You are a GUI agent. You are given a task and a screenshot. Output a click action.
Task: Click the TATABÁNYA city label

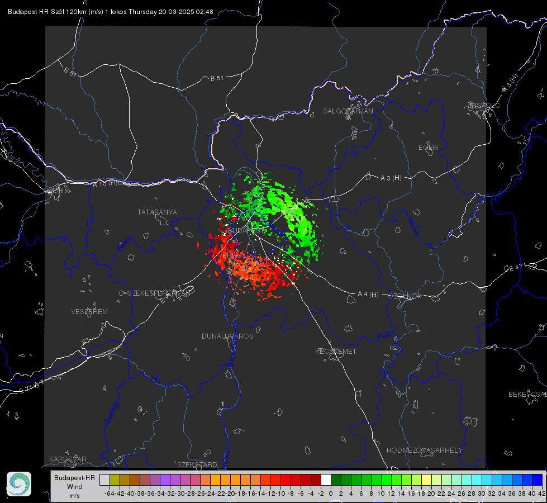pos(157,212)
